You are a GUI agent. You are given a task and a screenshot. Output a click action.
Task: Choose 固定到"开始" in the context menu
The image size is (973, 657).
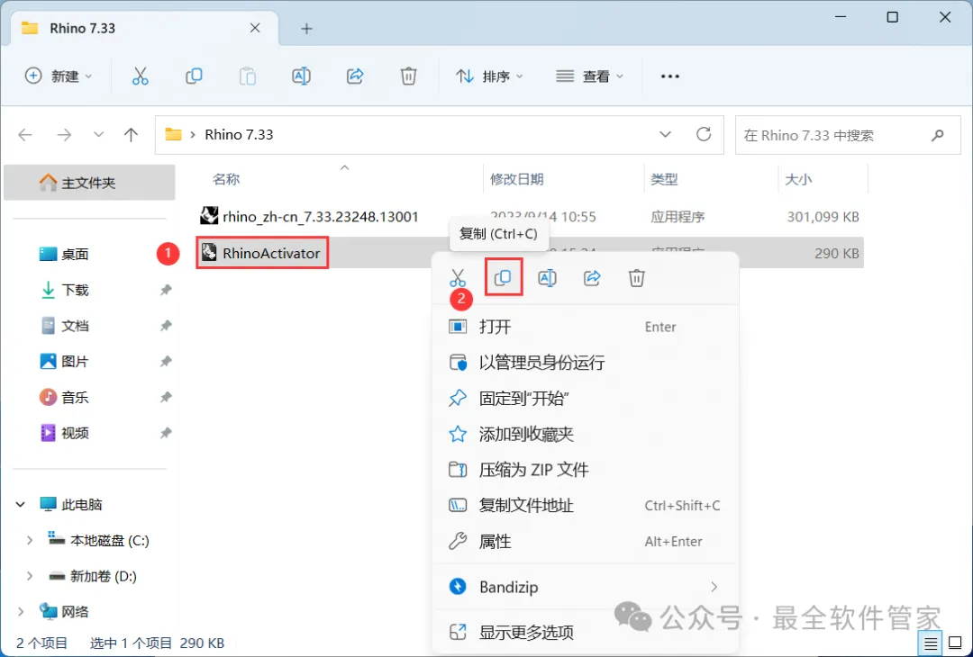[586, 398]
